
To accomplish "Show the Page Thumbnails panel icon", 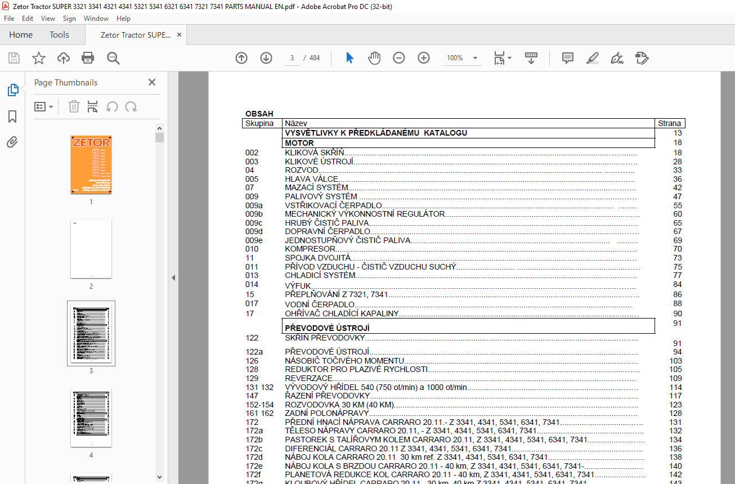I will tap(12, 90).
